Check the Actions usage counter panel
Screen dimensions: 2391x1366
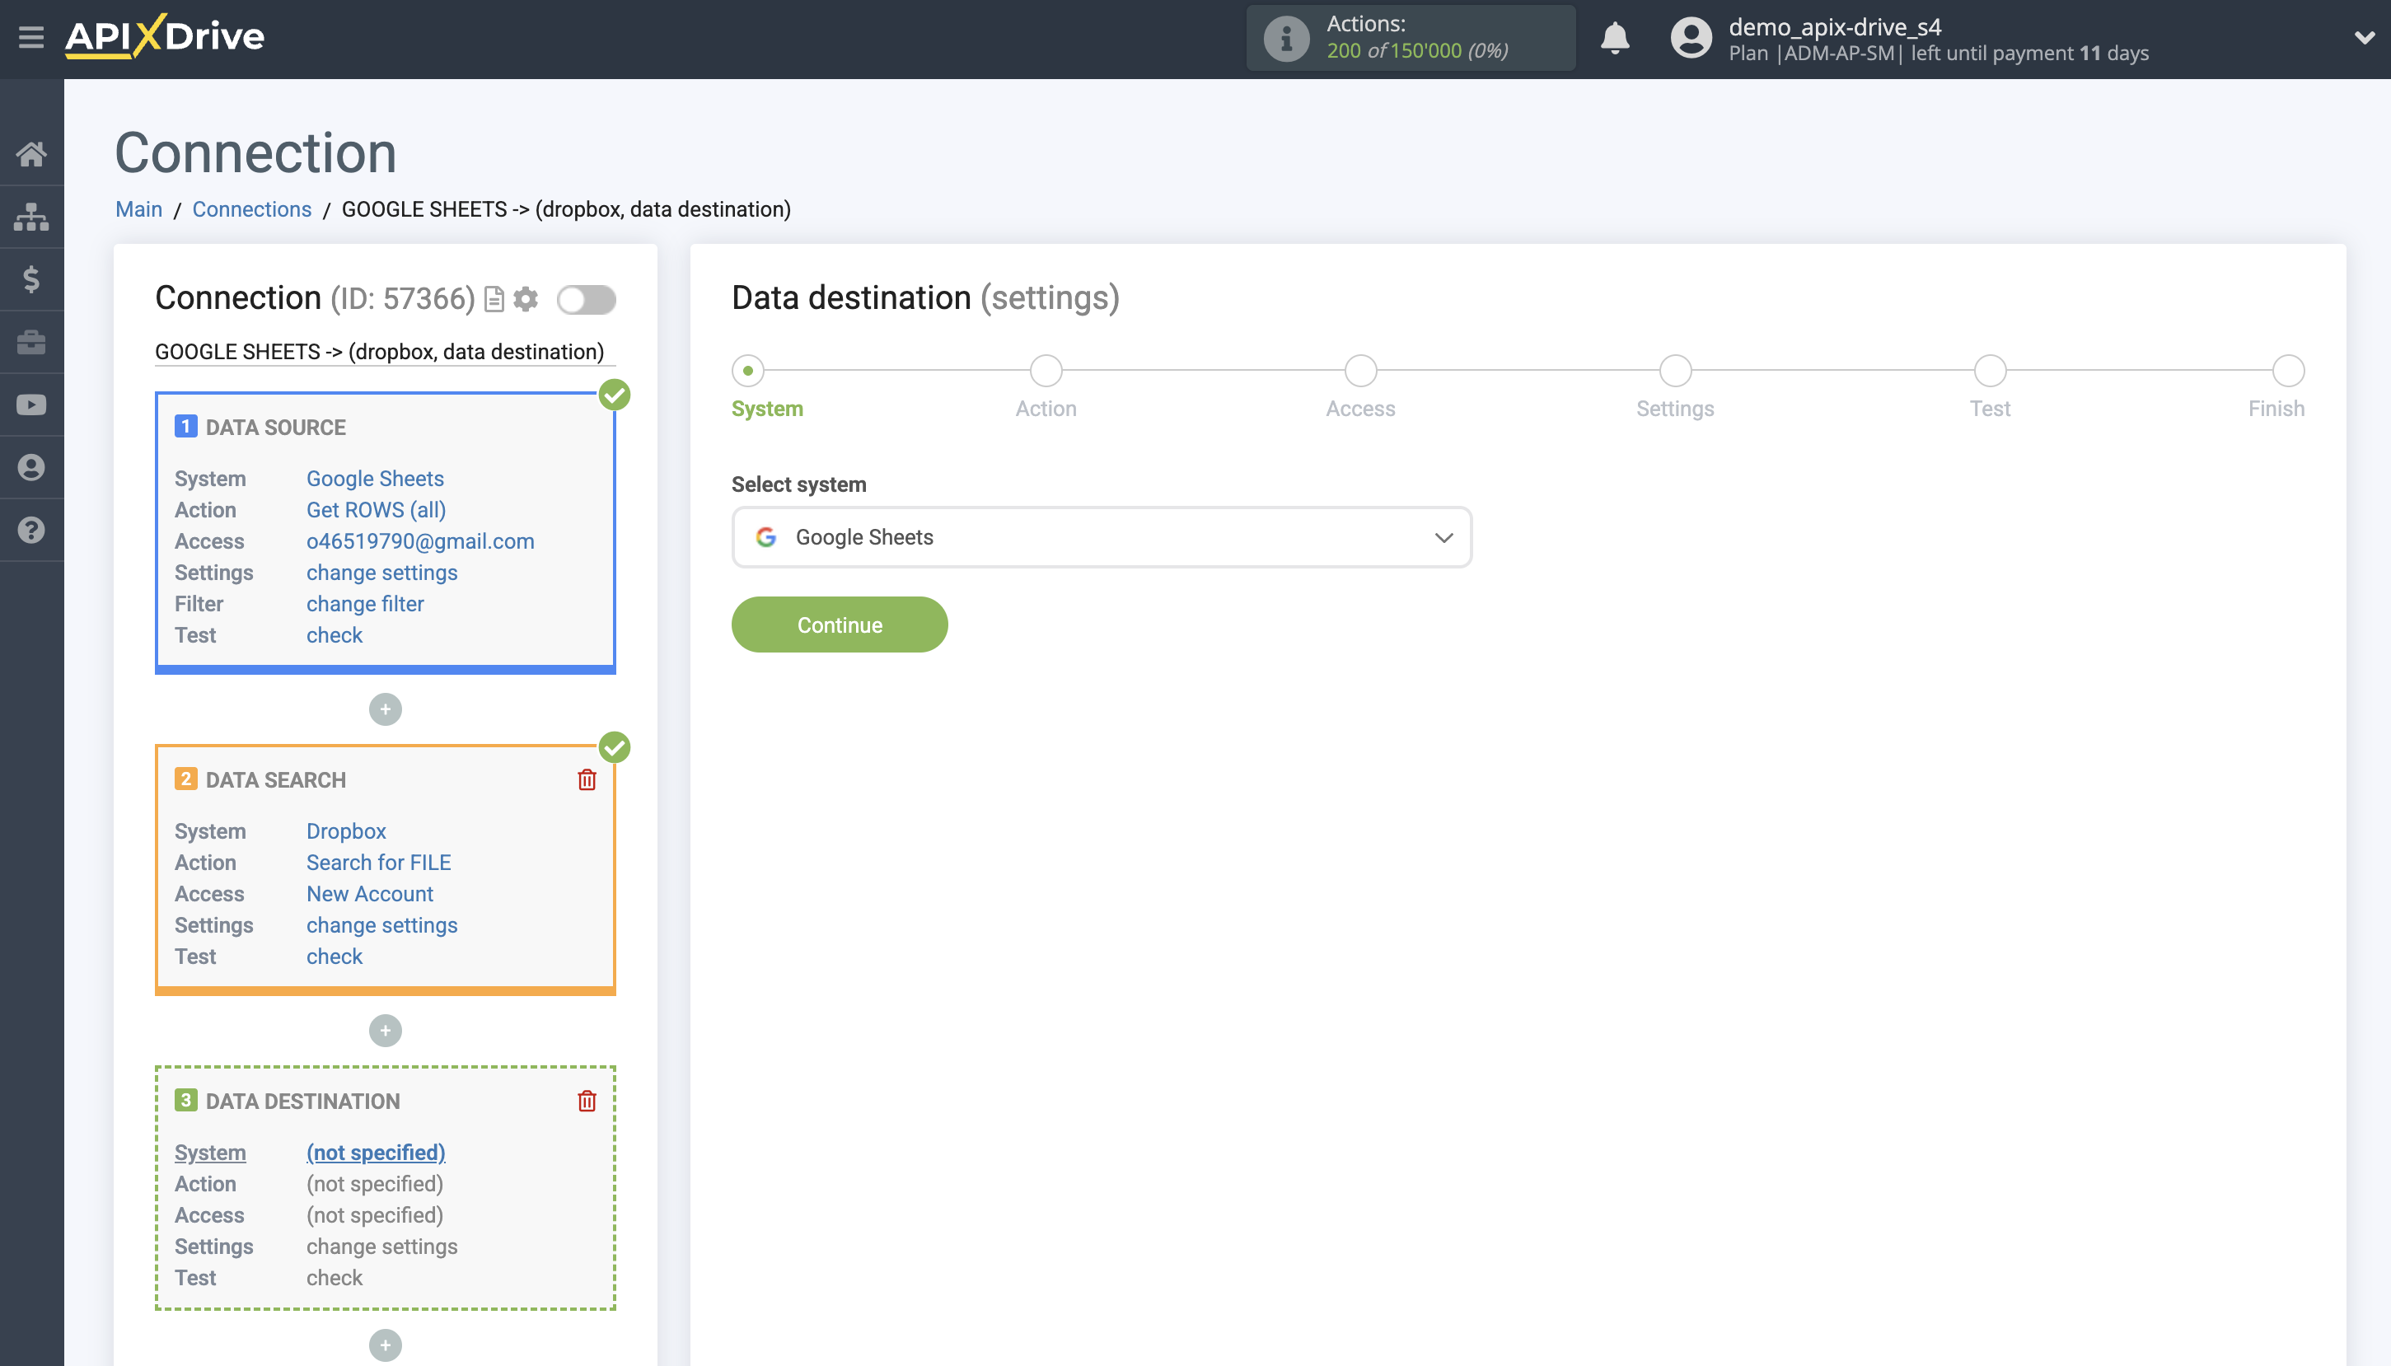pos(1410,38)
